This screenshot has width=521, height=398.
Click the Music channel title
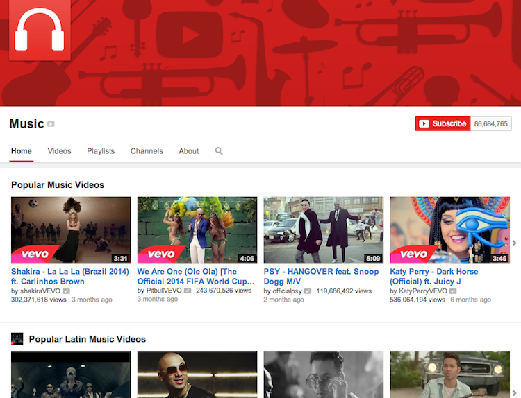(26, 123)
